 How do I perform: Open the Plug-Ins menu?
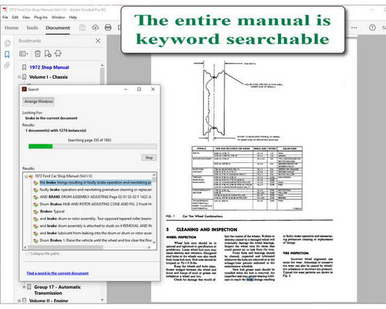(41, 17)
